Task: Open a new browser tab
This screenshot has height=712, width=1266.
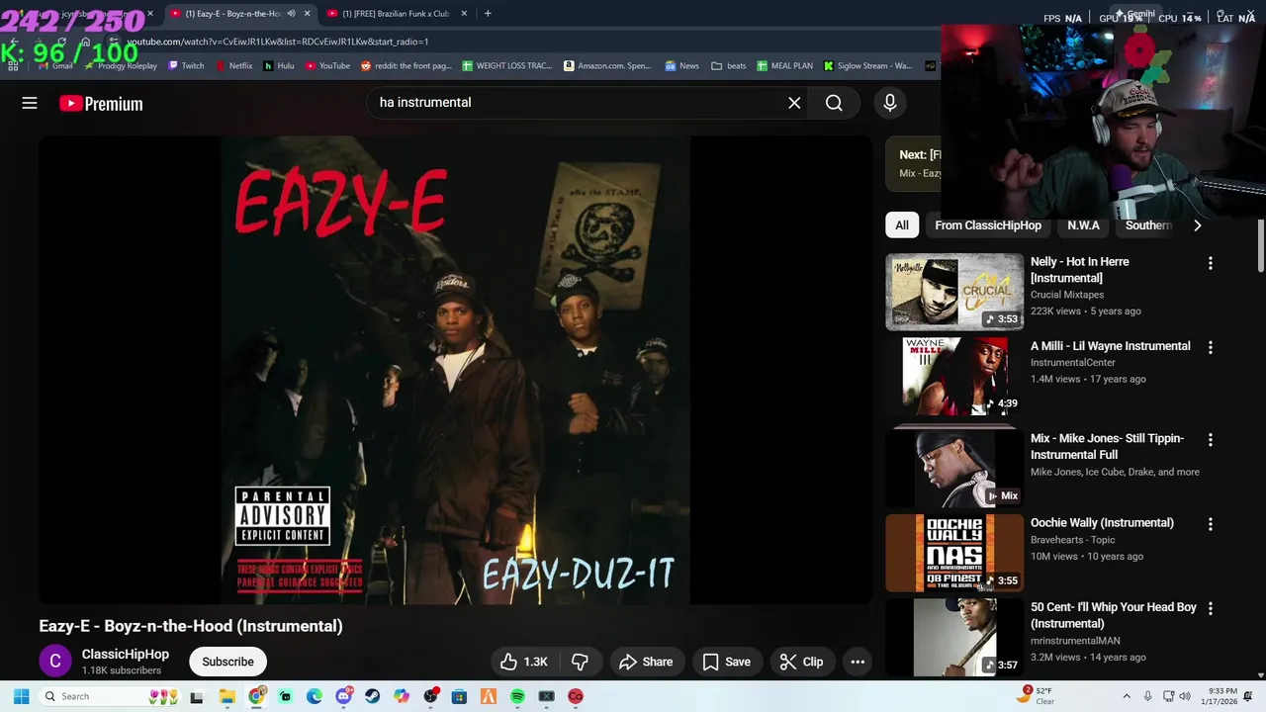Action: pyautogui.click(x=488, y=14)
